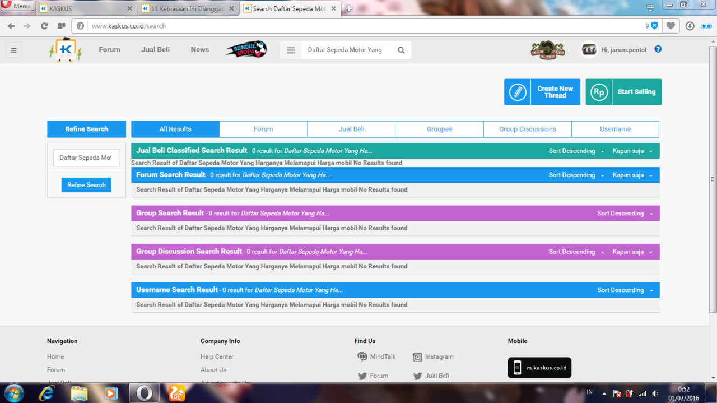The image size is (717, 403).
Task: Open Windows Explorer from taskbar
Action: (x=79, y=393)
